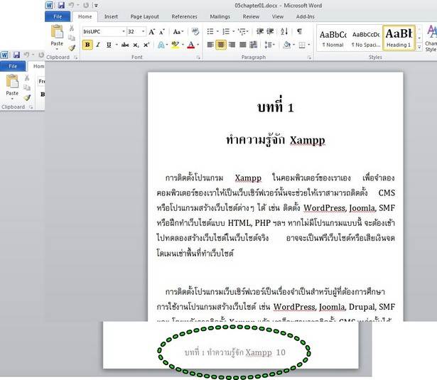Toggle Show/Hide paragraph marks
Viewport: 437px width, 380px height.
pyautogui.click(x=300, y=31)
